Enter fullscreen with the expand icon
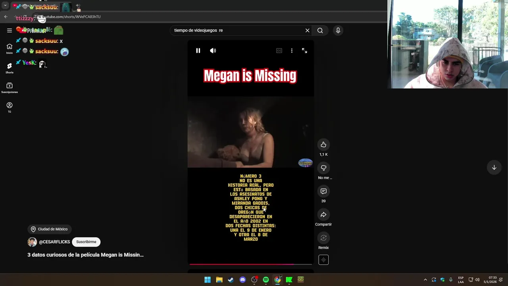This screenshot has height=286, width=508. tap(304, 51)
